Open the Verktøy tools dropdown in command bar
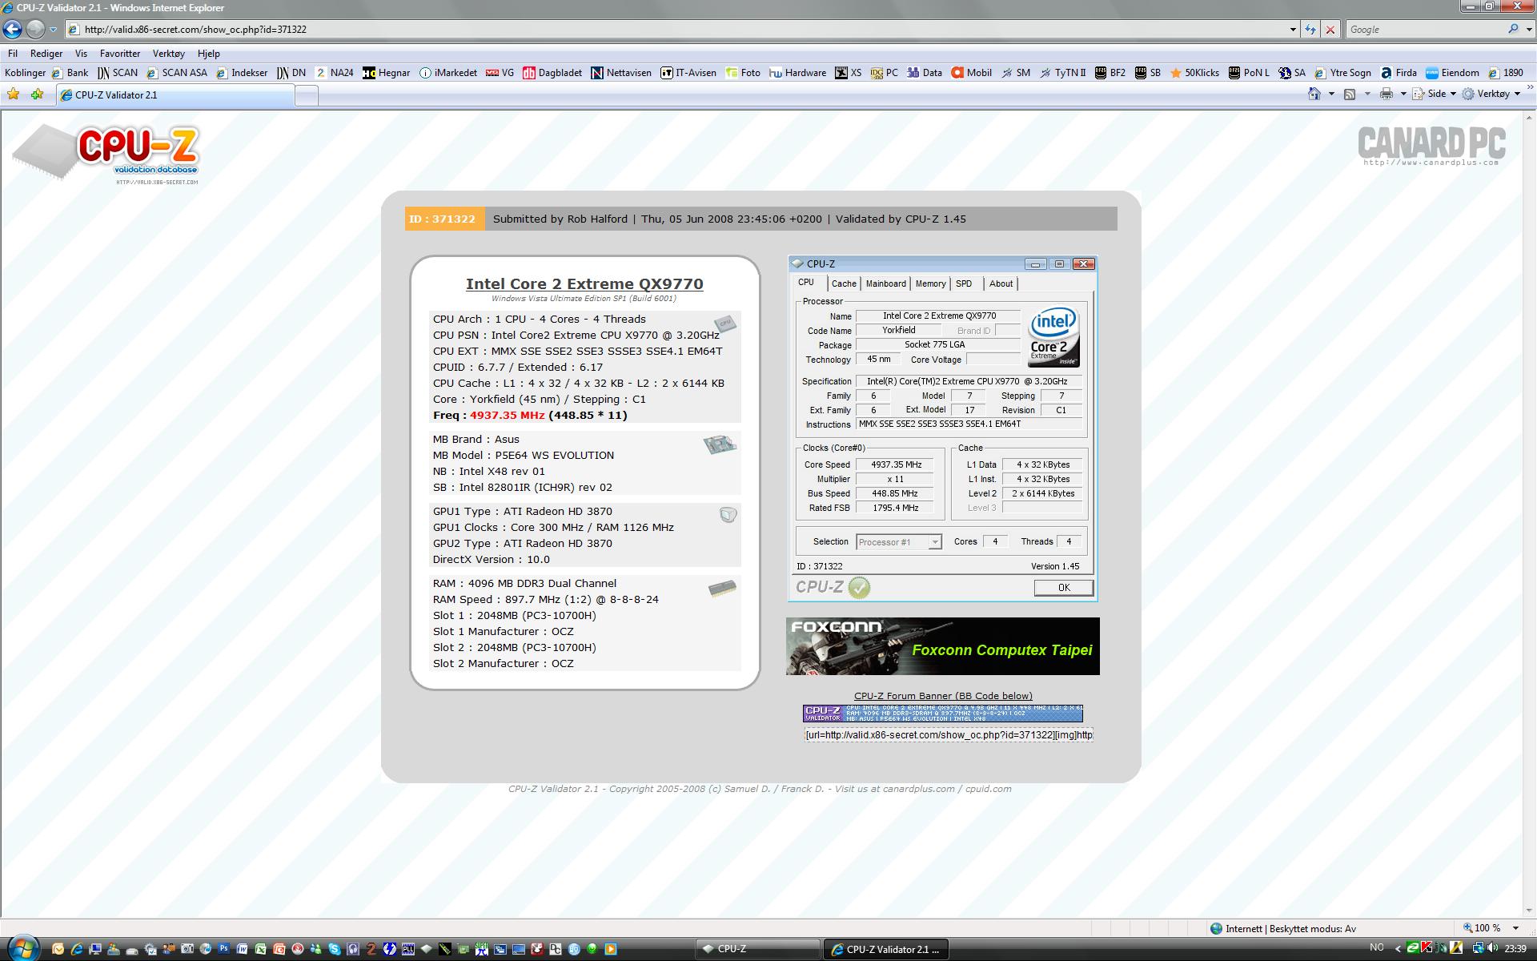This screenshot has height=961, width=1537. pyautogui.click(x=1491, y=94)
